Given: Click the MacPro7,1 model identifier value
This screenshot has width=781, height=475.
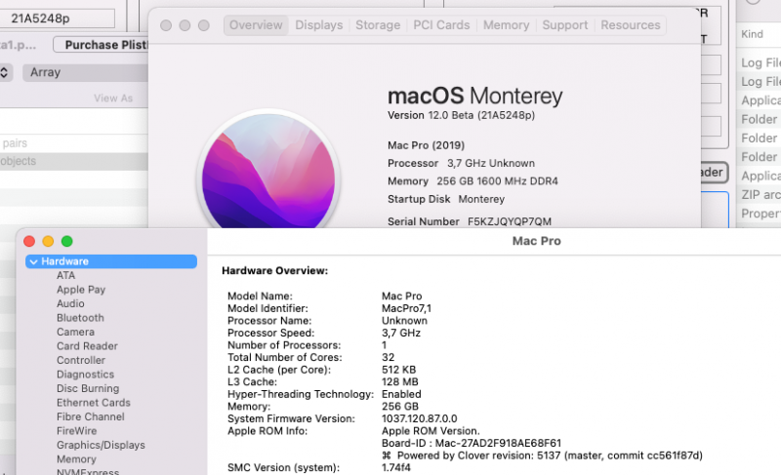Looking at the screenshot, I should point(406,308).
